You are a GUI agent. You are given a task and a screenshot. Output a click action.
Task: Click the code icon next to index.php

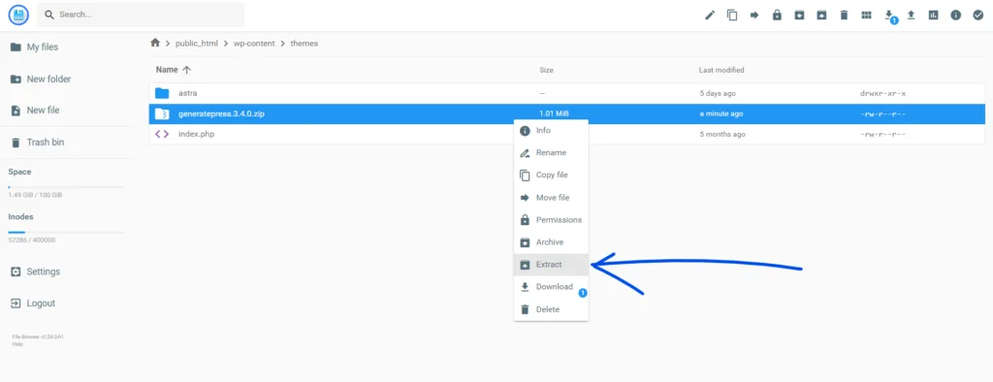[162, 135]
